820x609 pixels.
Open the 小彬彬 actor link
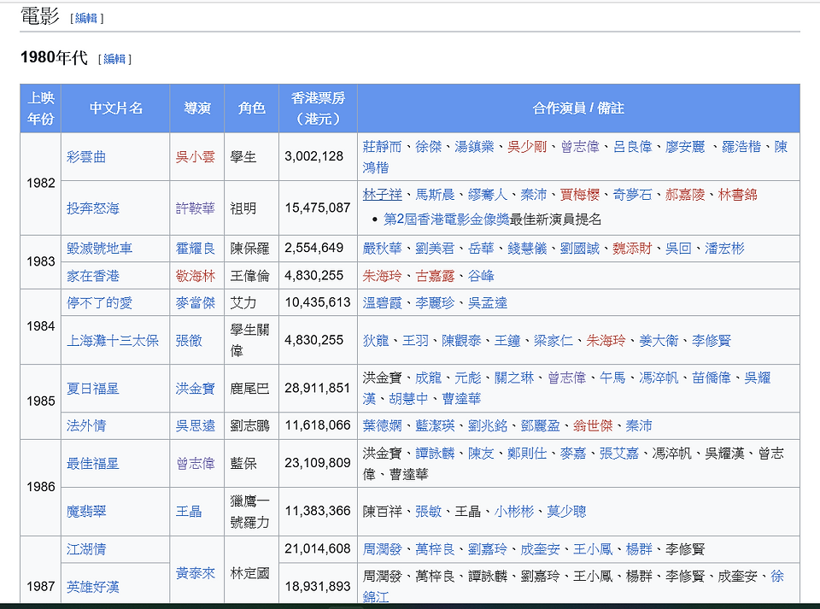514,512
